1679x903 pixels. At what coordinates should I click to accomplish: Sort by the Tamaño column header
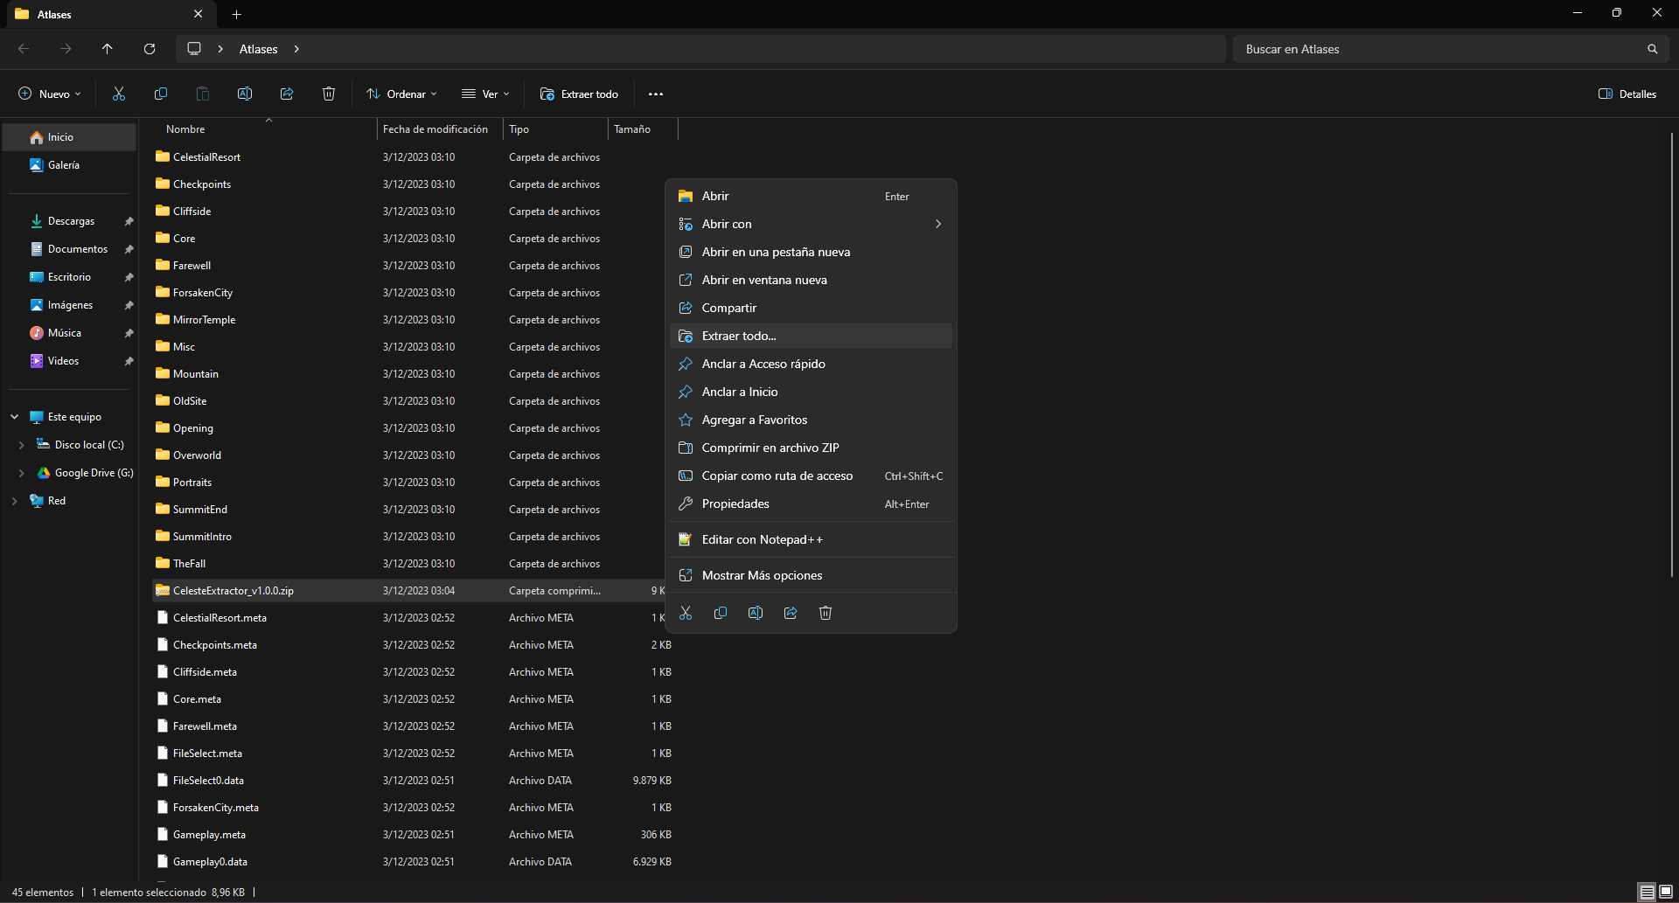(x=643, y=129)
